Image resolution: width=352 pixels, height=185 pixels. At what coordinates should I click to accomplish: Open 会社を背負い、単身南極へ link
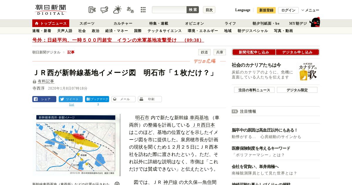[255, 166]
